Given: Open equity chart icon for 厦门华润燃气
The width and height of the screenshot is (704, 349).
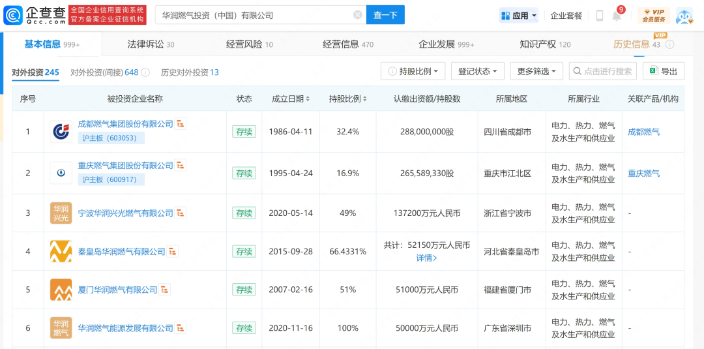Looking at the screenshot, I should coord(165,290).
